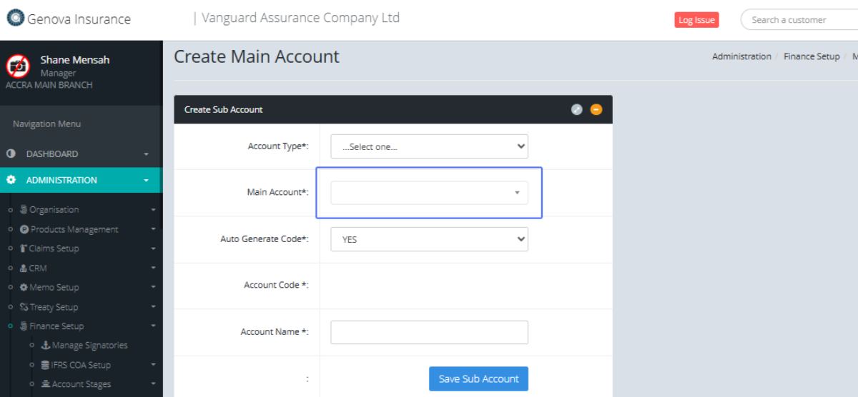
Task: Click the Account Name text field
Action: (428, 332)
